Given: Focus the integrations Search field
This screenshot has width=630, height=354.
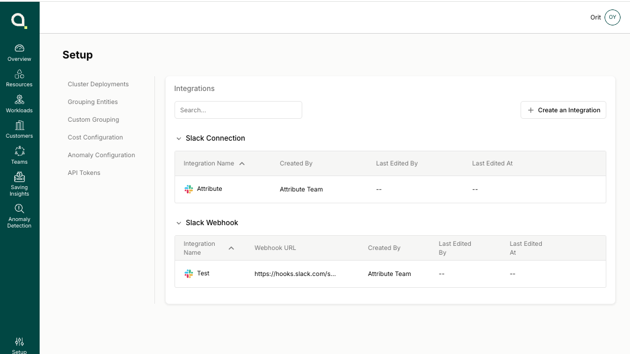Looking at the screenshot, I should (x=238, y=110).
